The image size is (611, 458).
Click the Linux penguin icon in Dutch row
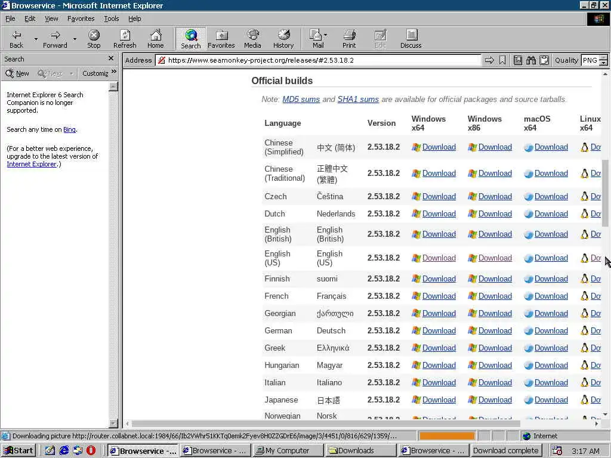585,214
